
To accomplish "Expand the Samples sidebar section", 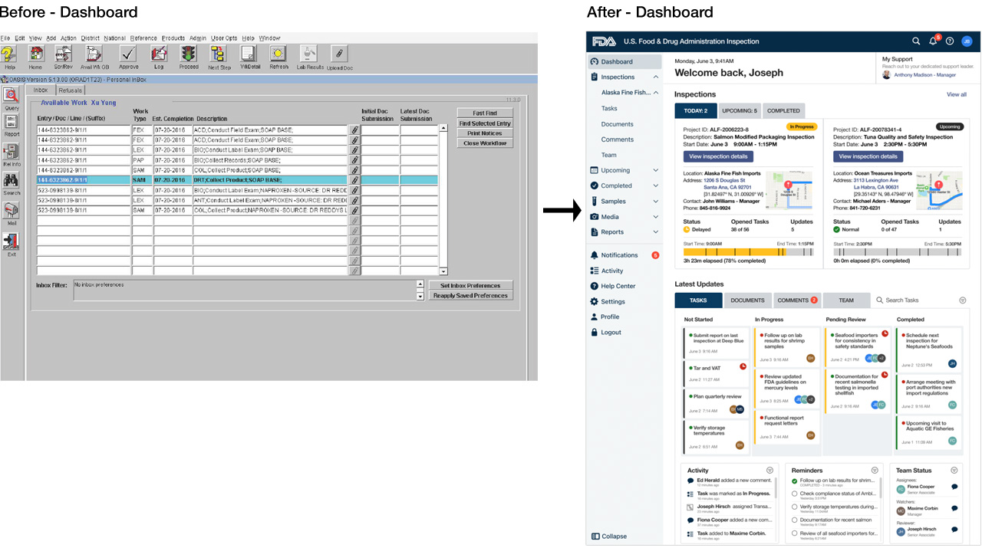I will point(656,202).
